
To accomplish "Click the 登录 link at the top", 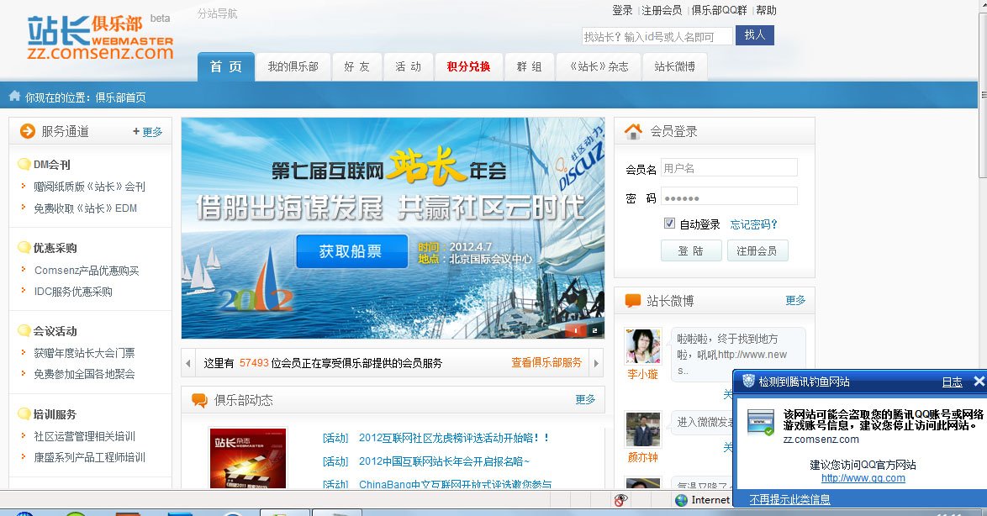I will (x=622, y=10).
